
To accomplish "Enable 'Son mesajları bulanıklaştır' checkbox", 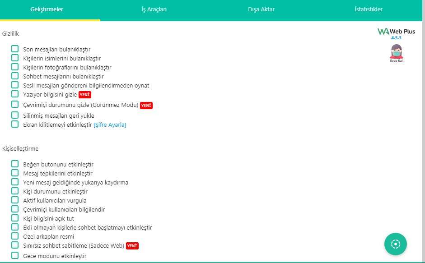I will pos(15,49).
